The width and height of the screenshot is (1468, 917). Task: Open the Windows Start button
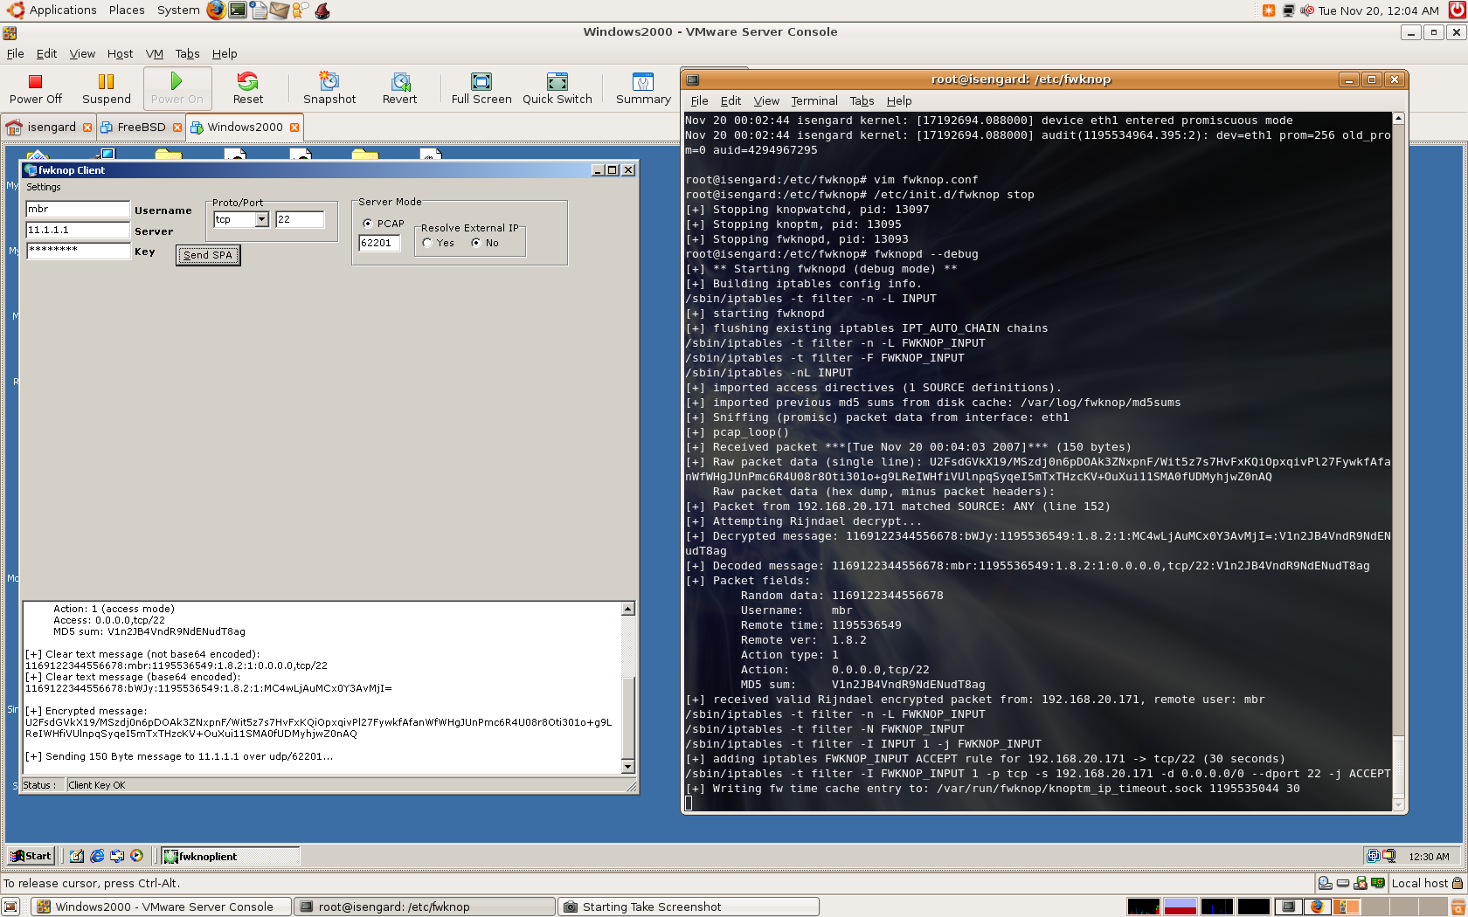click(31, 856)
